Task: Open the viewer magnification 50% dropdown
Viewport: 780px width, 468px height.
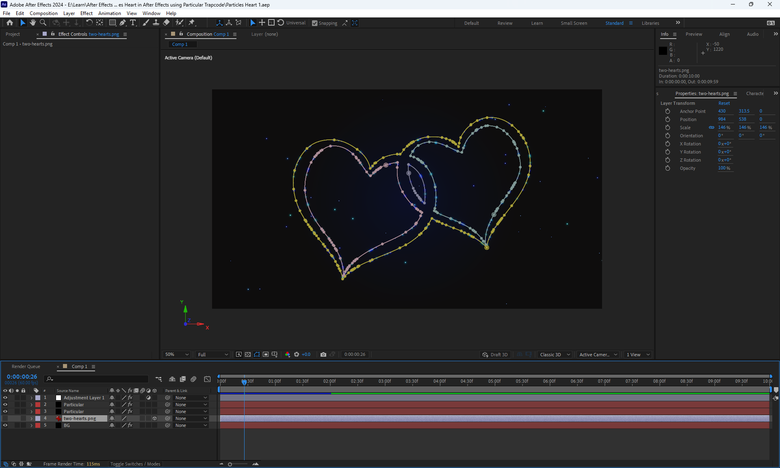Action: point(177,354)
